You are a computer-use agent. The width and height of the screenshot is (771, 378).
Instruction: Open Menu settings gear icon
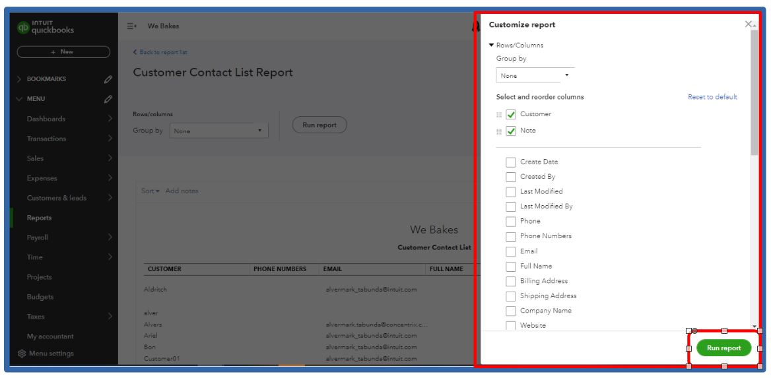(22, 354)
